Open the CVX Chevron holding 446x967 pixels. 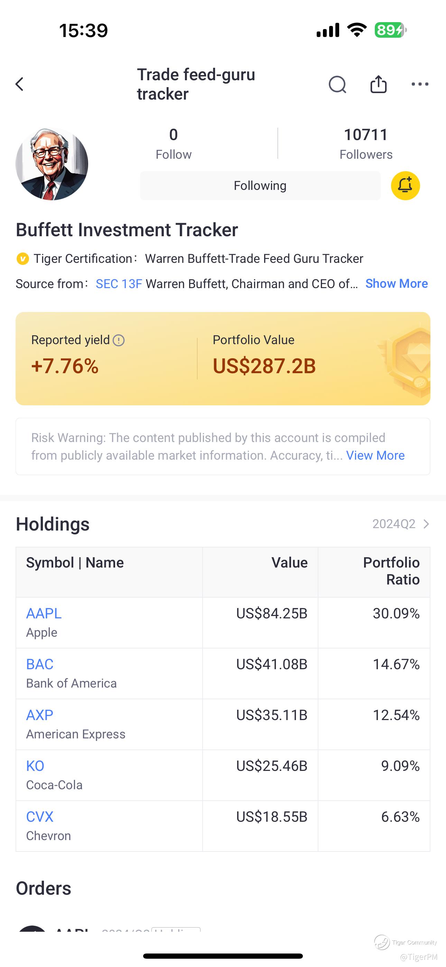click(x=40, y=817)
